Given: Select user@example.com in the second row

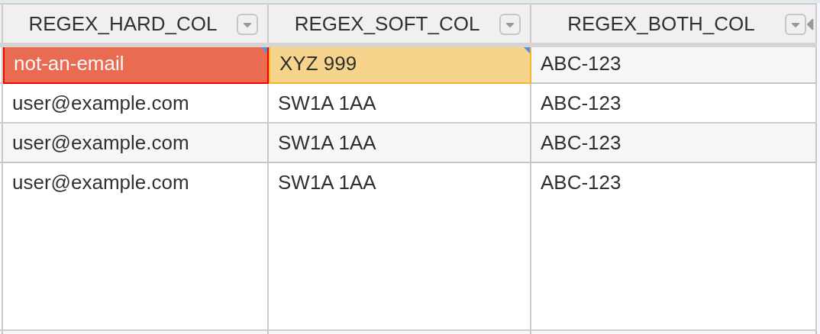Looking at the screenshot, I should (135, 104).
